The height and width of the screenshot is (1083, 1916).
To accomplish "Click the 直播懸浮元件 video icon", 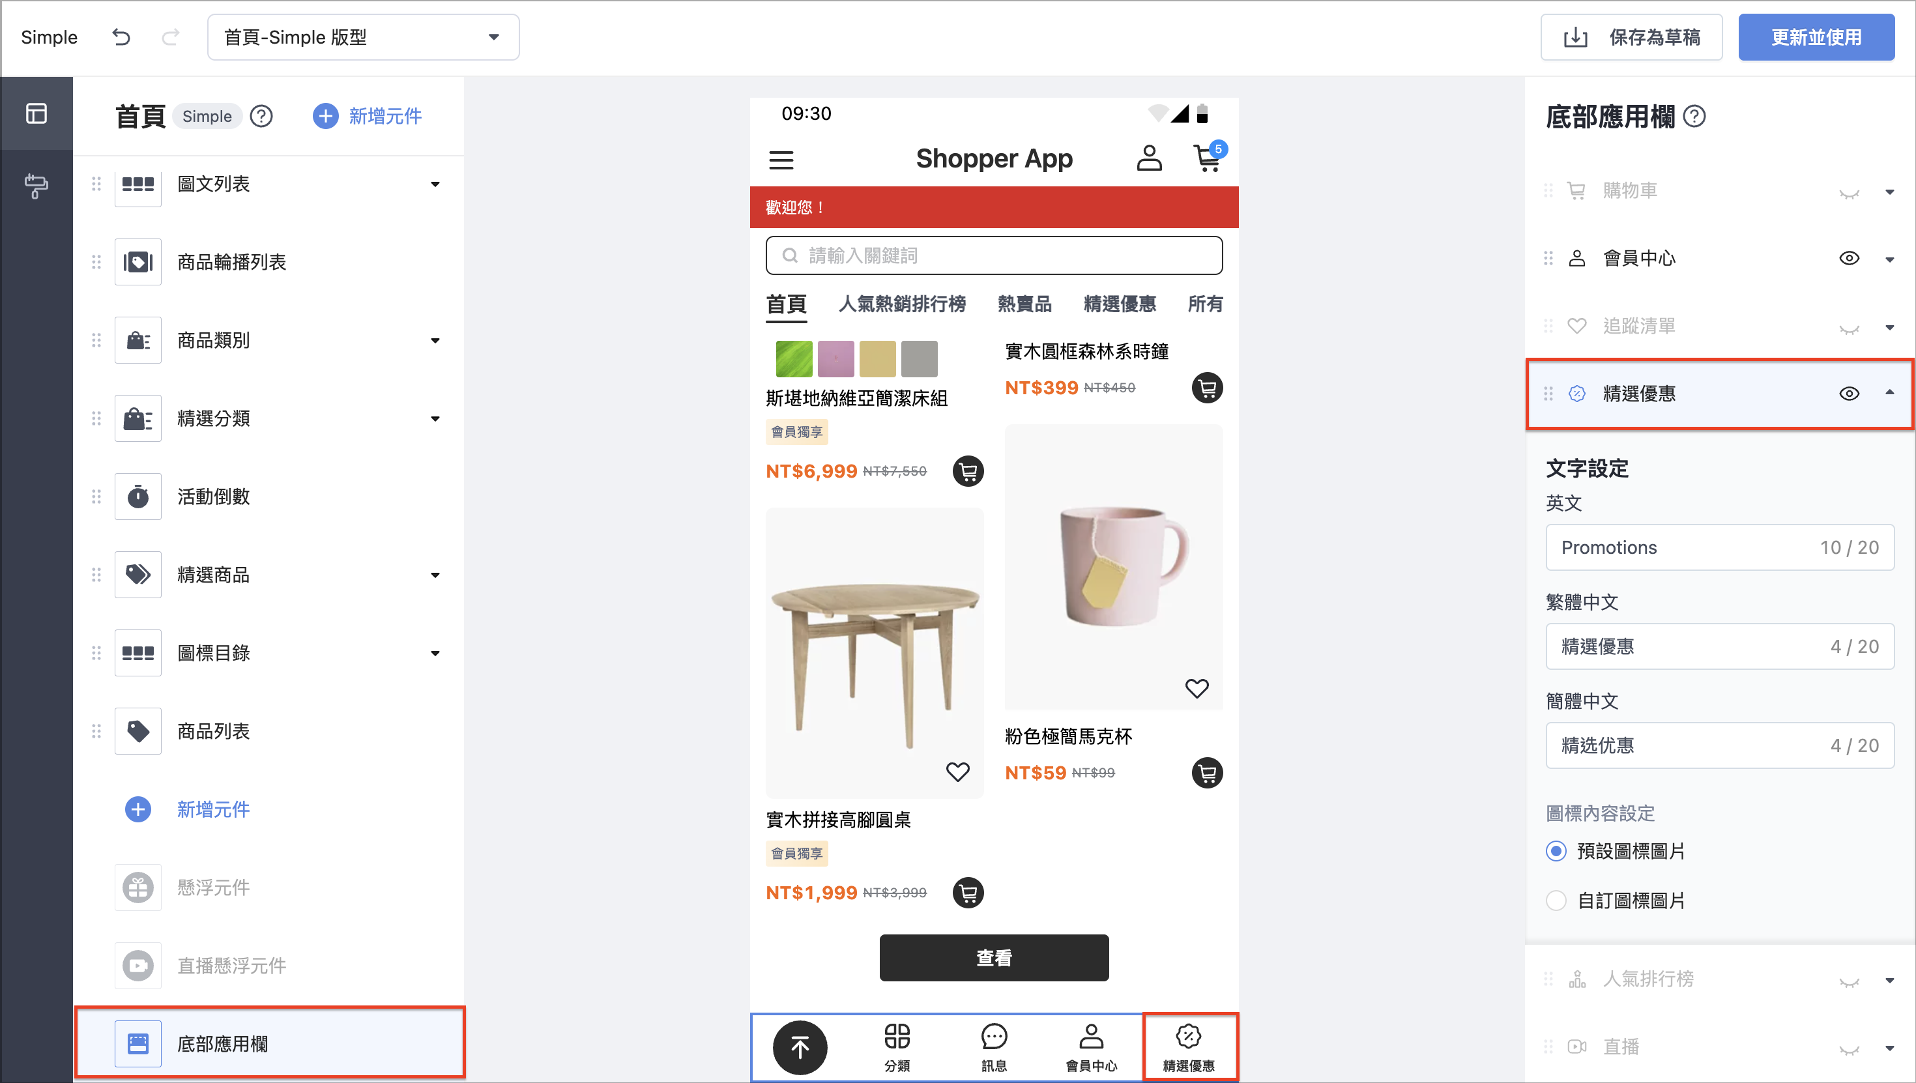I will click(138, 966).
